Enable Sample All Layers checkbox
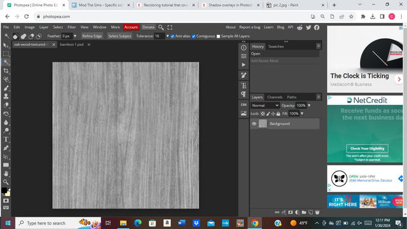This screenshot has height=229, width=407. (x=218, y=36)
